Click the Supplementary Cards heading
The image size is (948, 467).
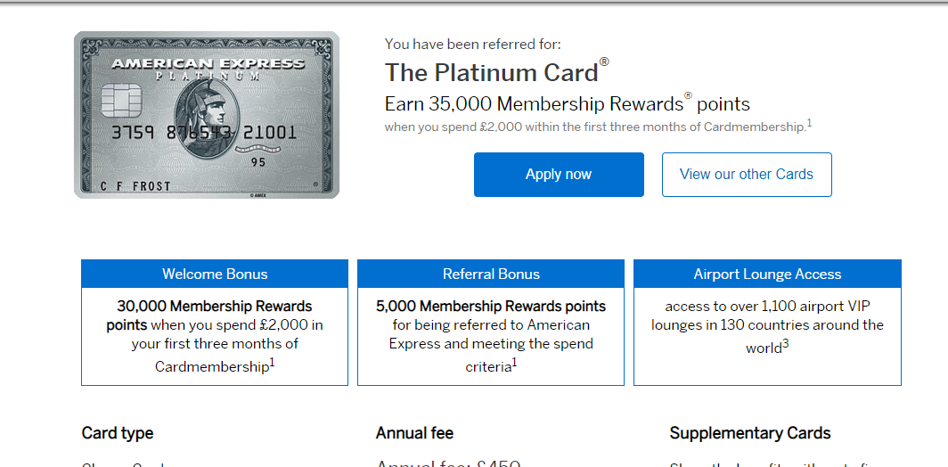click(750, 433)
